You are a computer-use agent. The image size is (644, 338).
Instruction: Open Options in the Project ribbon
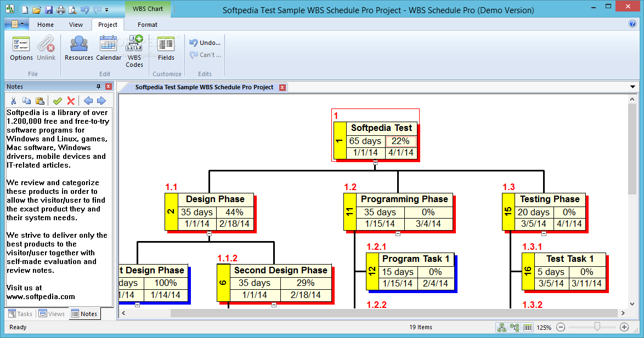point(21,48)
